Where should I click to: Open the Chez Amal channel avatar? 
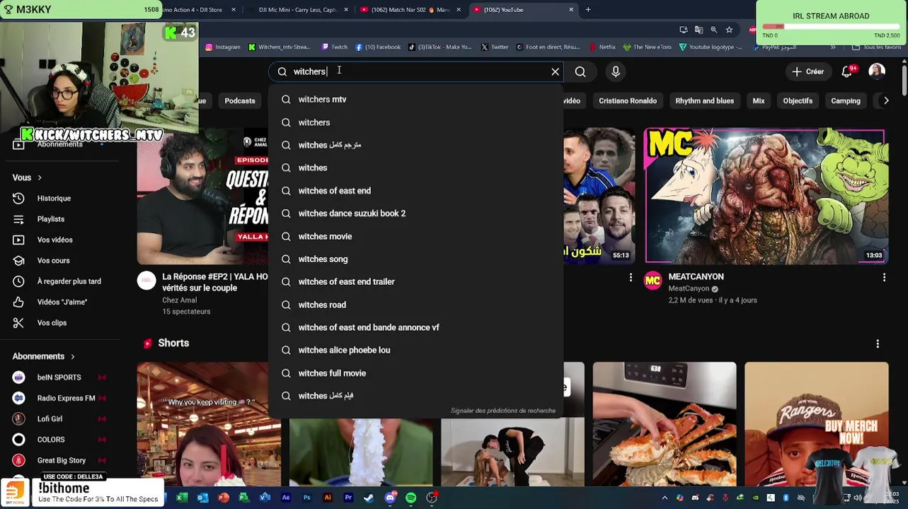click(146, 281)
